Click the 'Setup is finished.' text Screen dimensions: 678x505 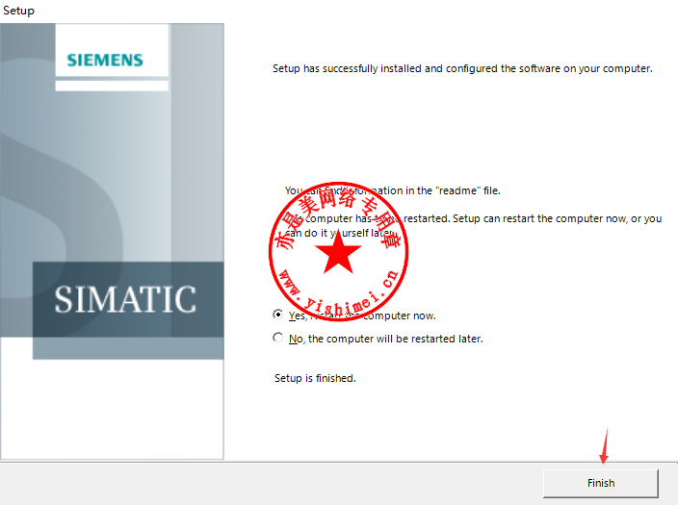click(315, 378)
